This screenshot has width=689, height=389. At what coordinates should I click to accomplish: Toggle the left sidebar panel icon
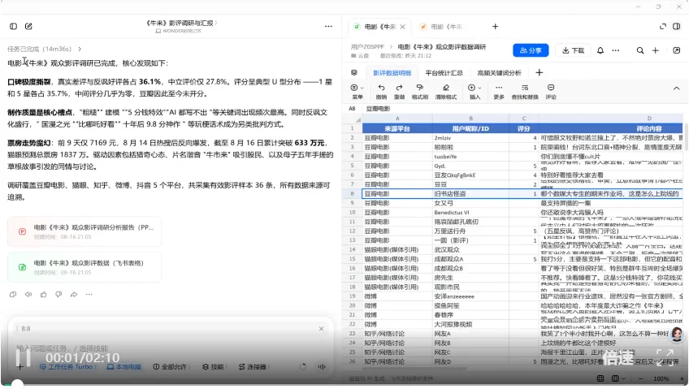pos(13,26)
